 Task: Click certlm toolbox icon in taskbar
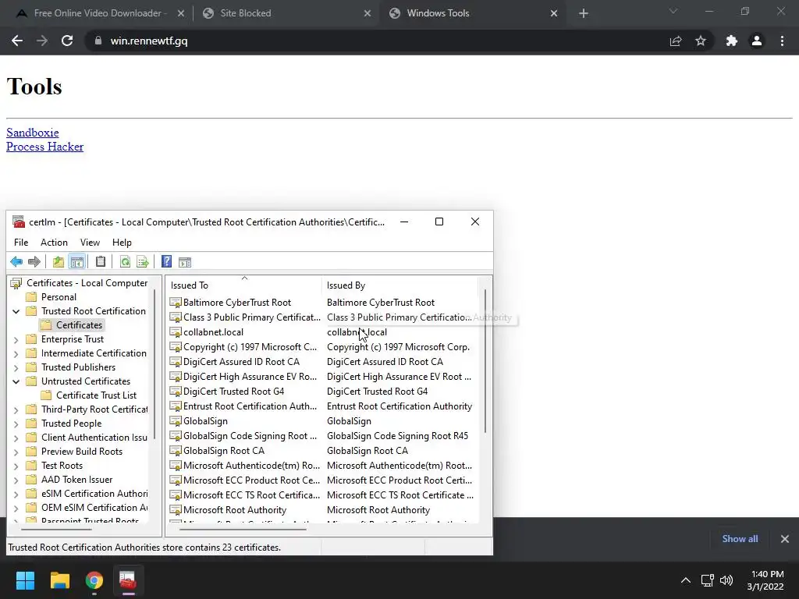click(128, 580)
